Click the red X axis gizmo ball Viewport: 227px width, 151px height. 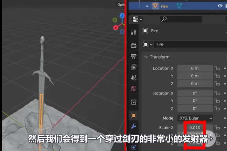click(x=116, y=28)
